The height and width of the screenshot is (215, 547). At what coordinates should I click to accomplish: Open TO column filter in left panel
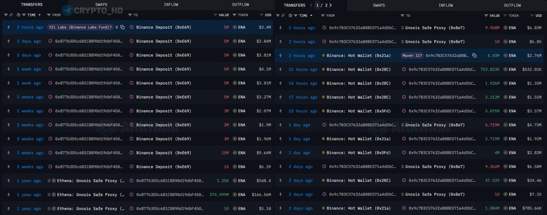pyautogui.click(x=130, y=15)
